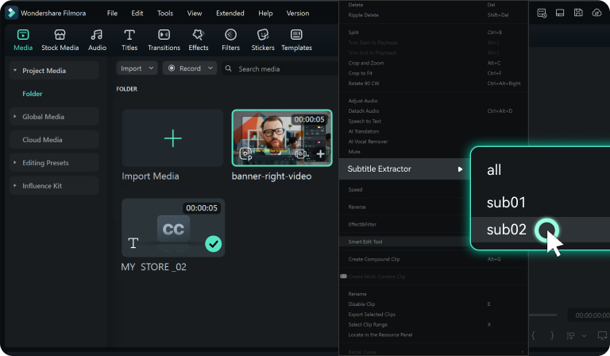610x356 pixels.
Task: Click the record circle icon
Action: (172, 68)
